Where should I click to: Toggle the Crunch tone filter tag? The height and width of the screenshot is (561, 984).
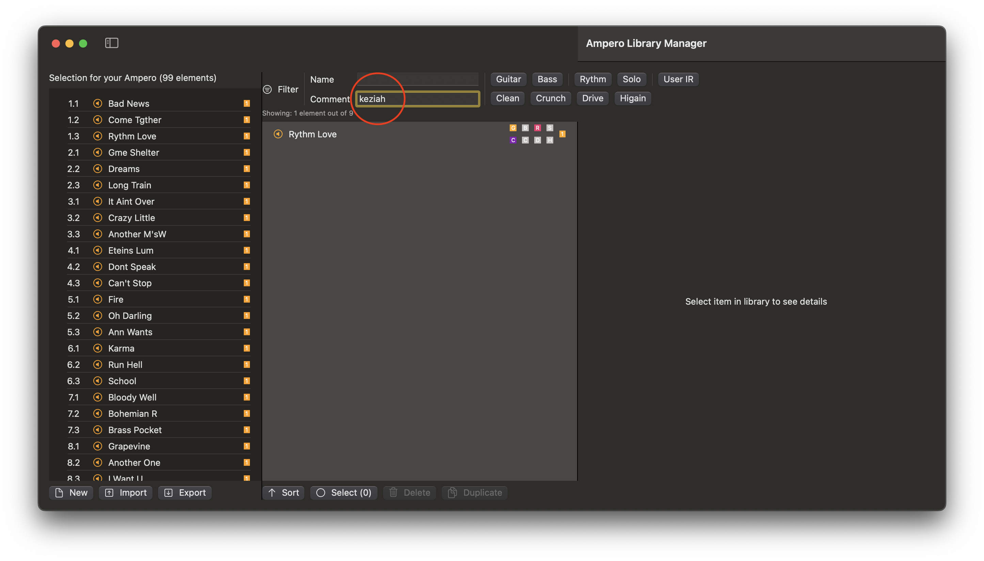tap(550, 99)
